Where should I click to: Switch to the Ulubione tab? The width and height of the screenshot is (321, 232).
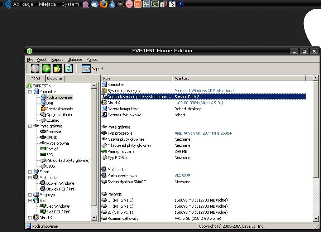pos(54,78)
